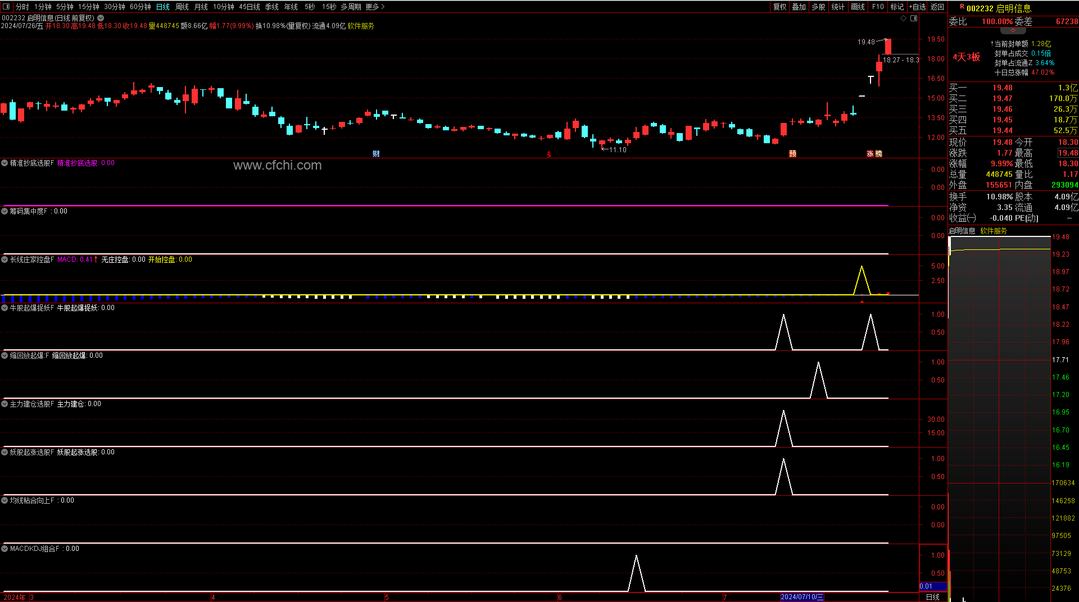
Task: Click the stock title 002232 启明信息
Action: point(999,8)
